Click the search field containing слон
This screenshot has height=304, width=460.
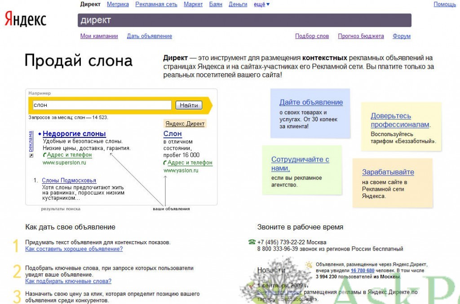[102, 105]
